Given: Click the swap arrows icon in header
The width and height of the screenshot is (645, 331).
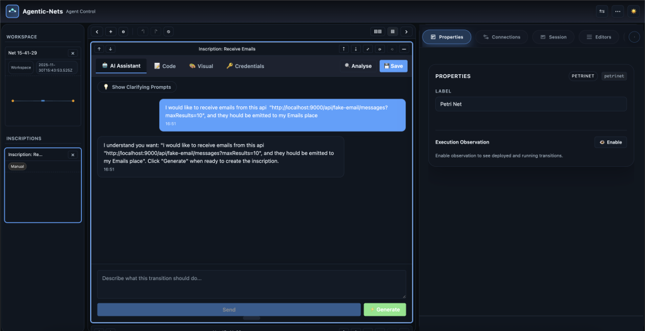Looking at the screenshot, I should pos(602,11).
